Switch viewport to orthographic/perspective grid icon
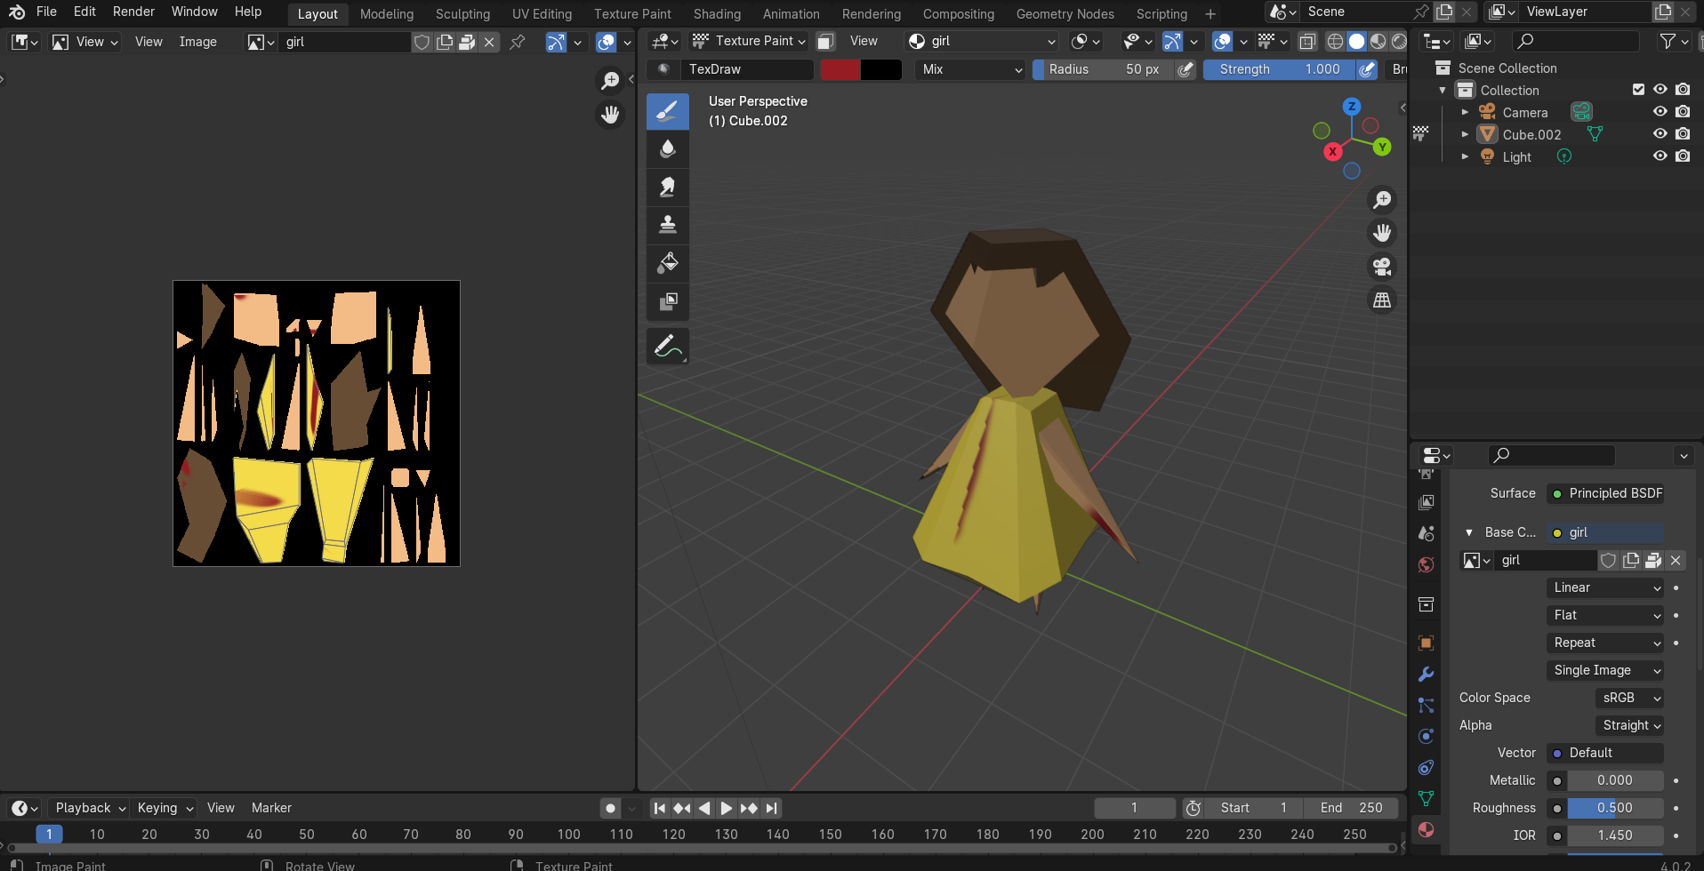The image size is (1704, 871). click(x=1382, y=300)
